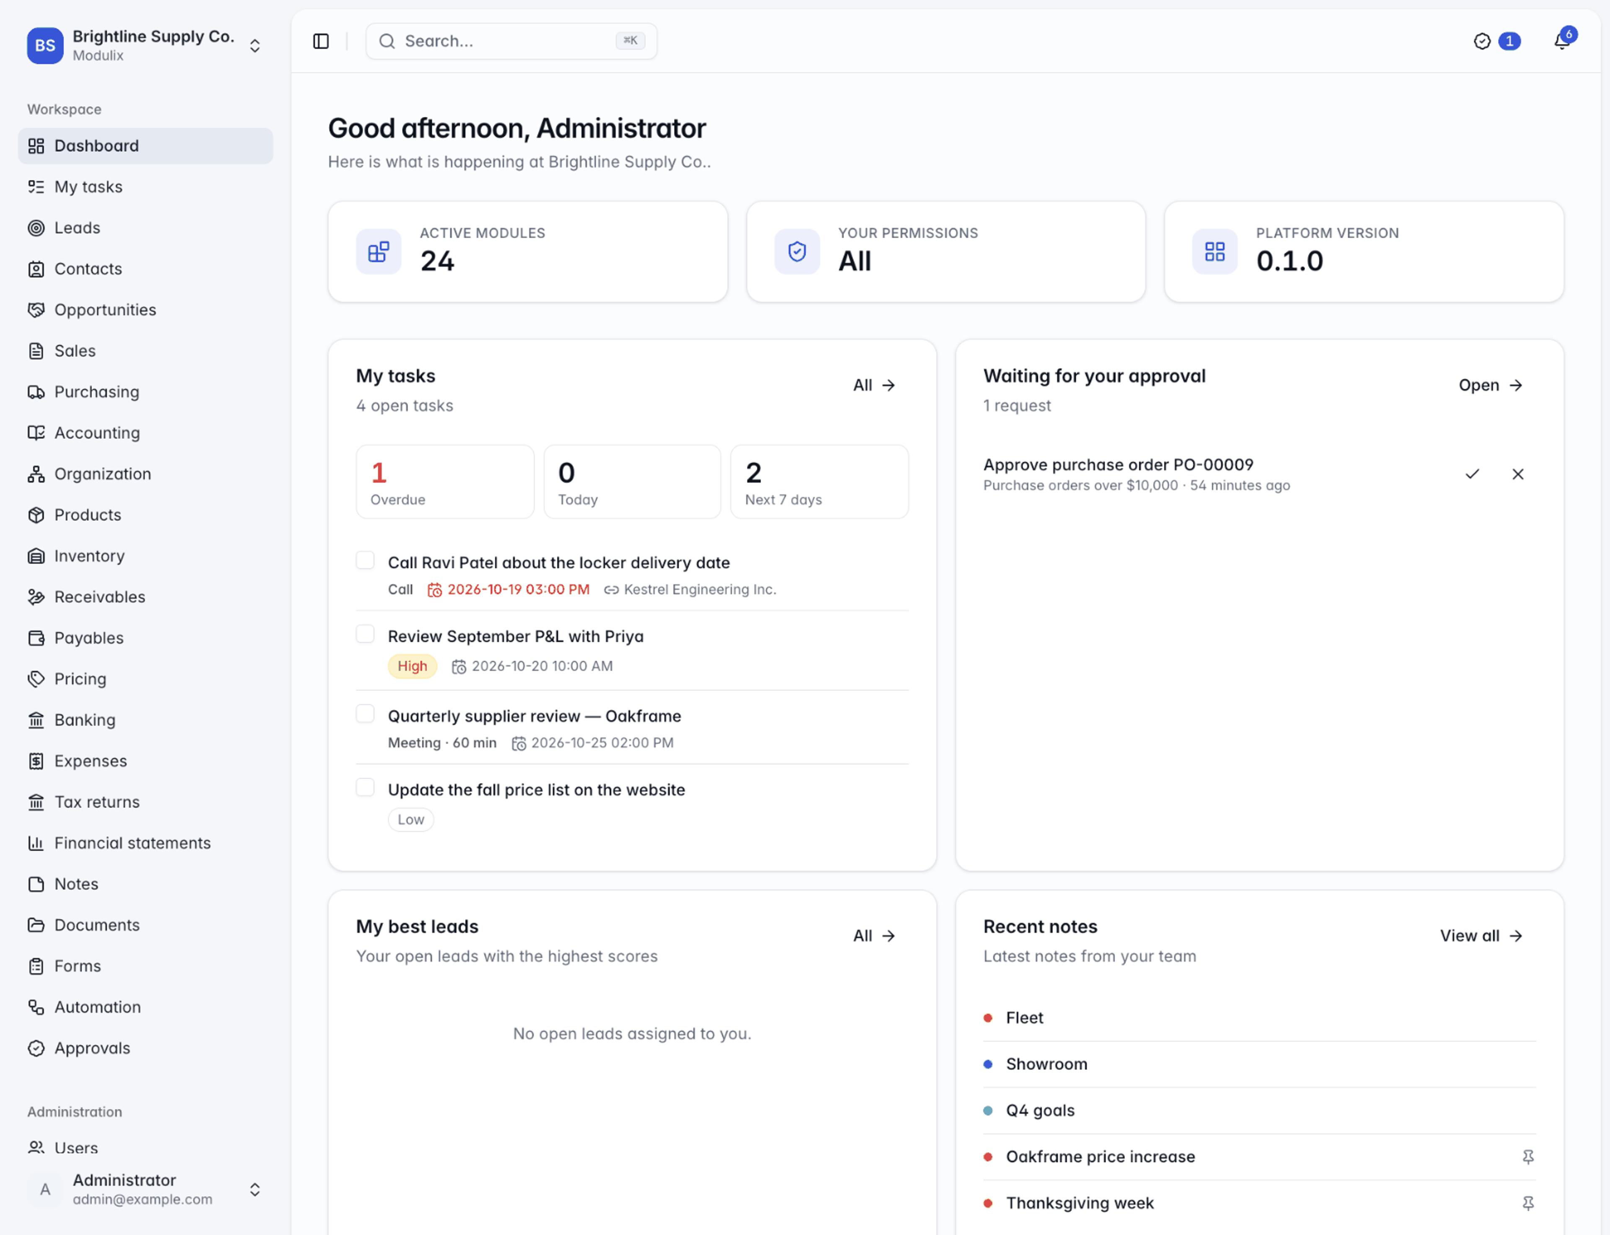
Task: Expand the Brightline Supply Co. workspace switcher
Action: pos(254,46)
